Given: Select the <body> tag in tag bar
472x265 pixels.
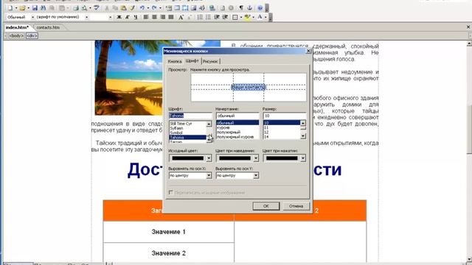Looking at the screenshot, I should pyautogui.click(x=16, y=36).
